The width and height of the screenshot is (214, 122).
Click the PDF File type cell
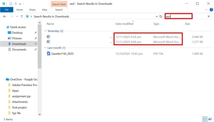click(x=158, y=54)
